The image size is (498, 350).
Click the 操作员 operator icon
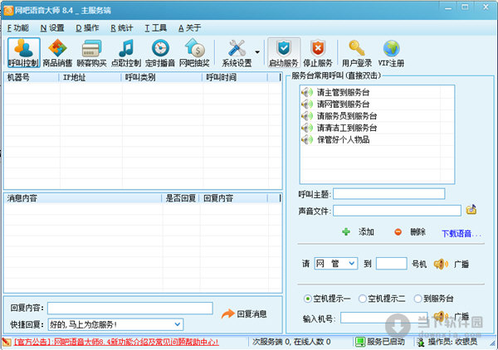421,342
